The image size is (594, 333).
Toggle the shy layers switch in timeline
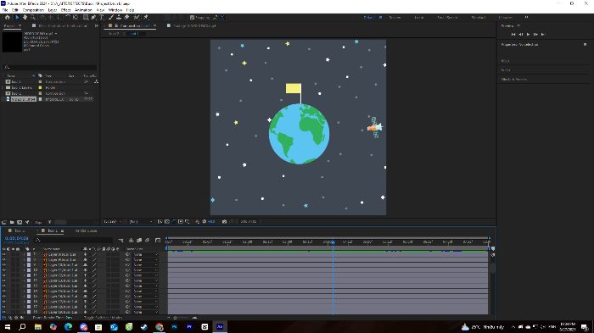point(131,241)
